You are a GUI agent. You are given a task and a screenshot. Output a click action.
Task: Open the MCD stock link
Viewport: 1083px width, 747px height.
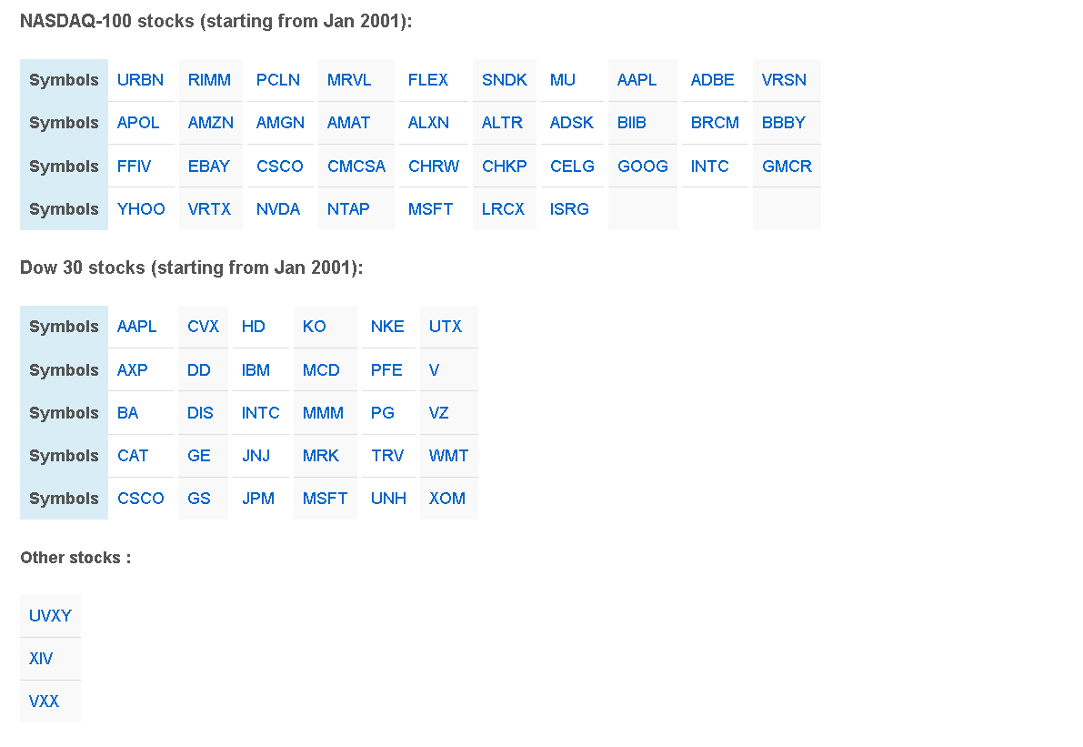coord(321,370)
